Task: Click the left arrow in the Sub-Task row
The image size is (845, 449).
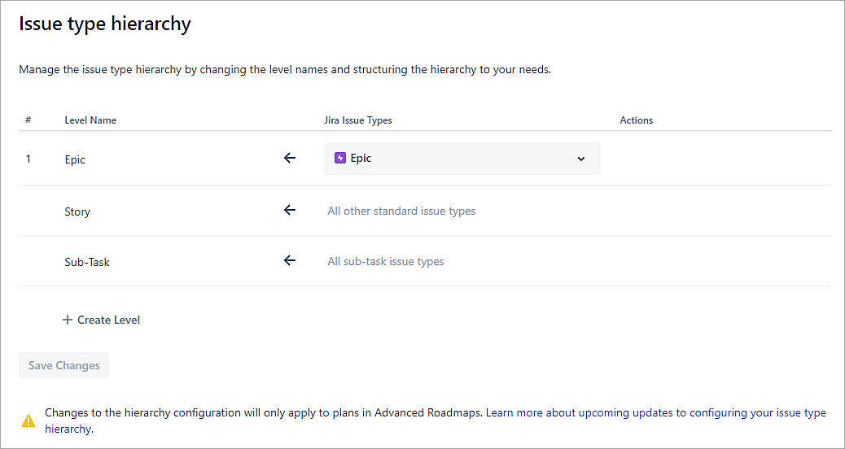Action: 289,261
